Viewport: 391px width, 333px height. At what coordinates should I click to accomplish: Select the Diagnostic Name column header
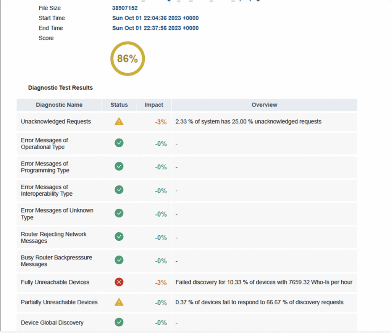(x=59, y=105)
